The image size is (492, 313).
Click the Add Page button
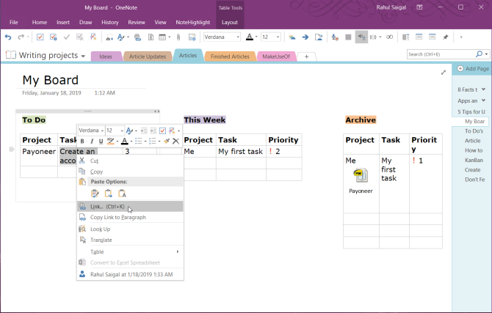472,69
